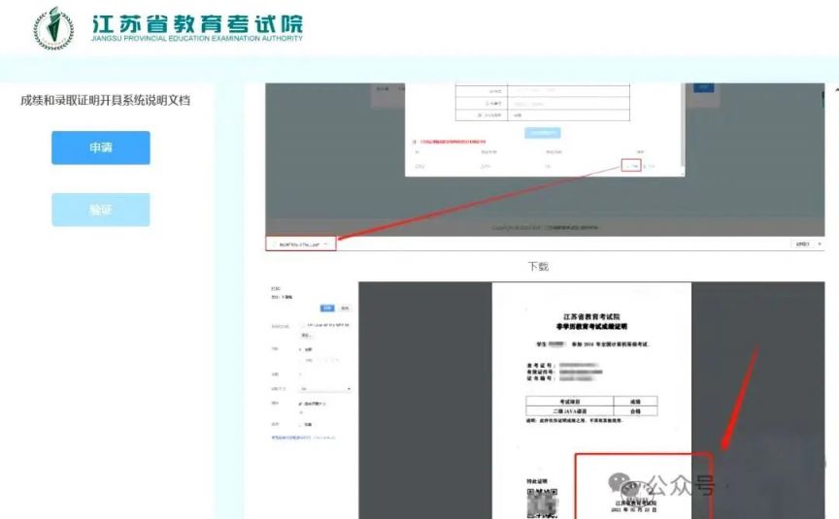Click the red-boxed download link in the table row
This screenshot has width=839, height=519.
[x=631, y=166]
